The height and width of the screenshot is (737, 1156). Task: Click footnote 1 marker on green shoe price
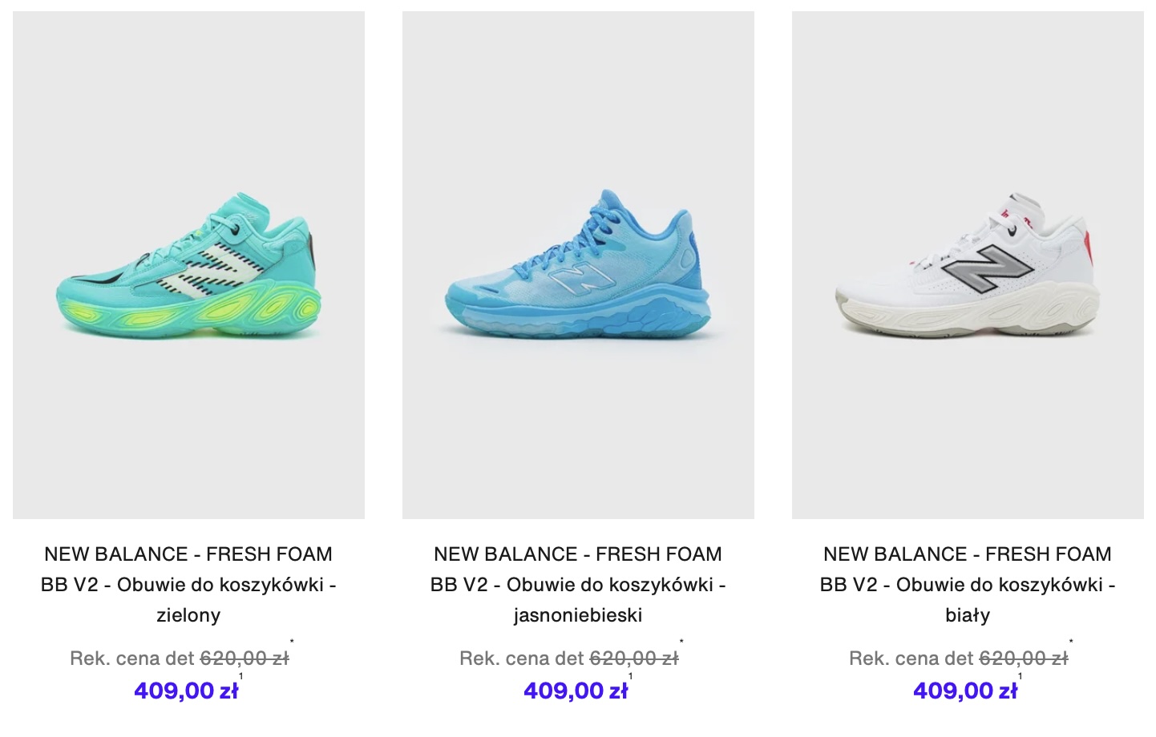pos(240,677)
